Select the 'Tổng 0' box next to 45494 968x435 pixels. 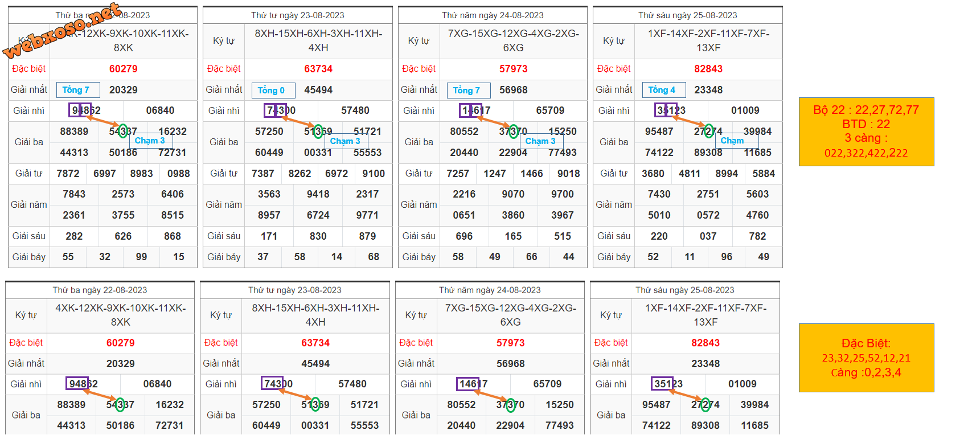[272, 90]
